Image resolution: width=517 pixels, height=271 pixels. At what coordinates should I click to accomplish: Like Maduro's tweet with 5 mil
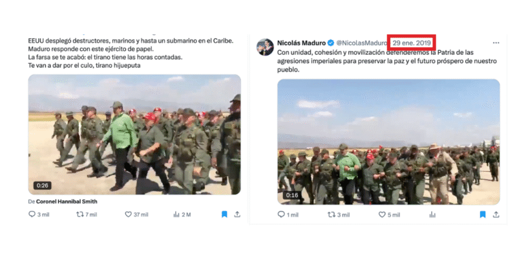[x=389, y=215]
